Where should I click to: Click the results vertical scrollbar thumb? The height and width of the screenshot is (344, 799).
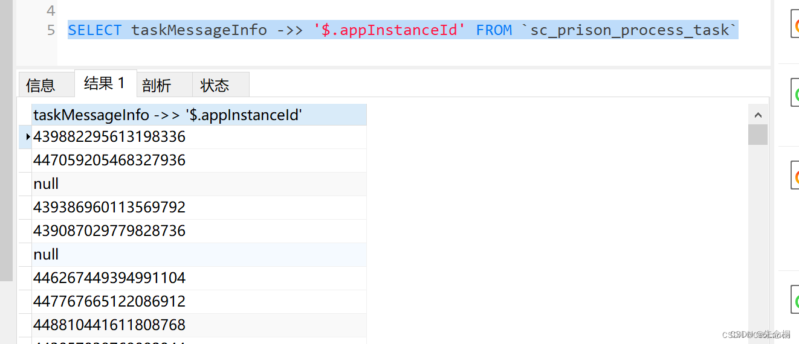pyautogui.click(x=758, y=135)
